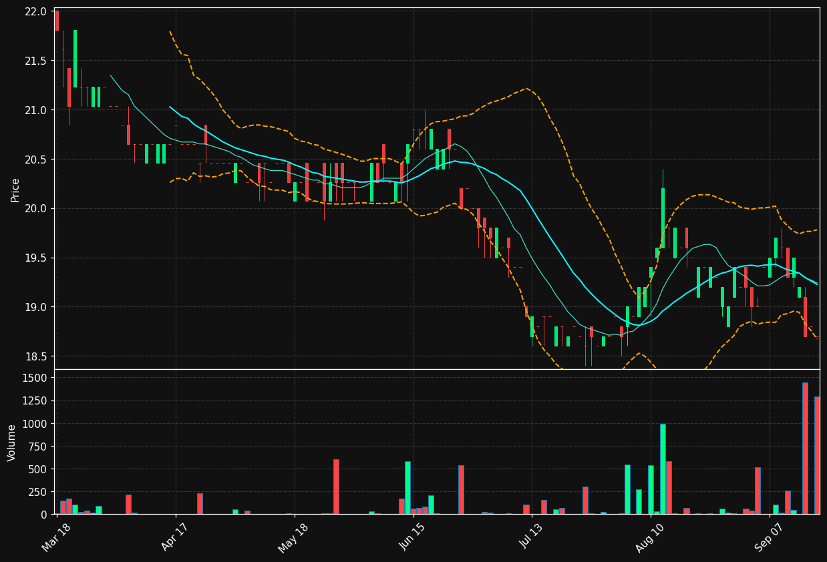
Task: Click the Apr 17 date label
Action: 176,537
